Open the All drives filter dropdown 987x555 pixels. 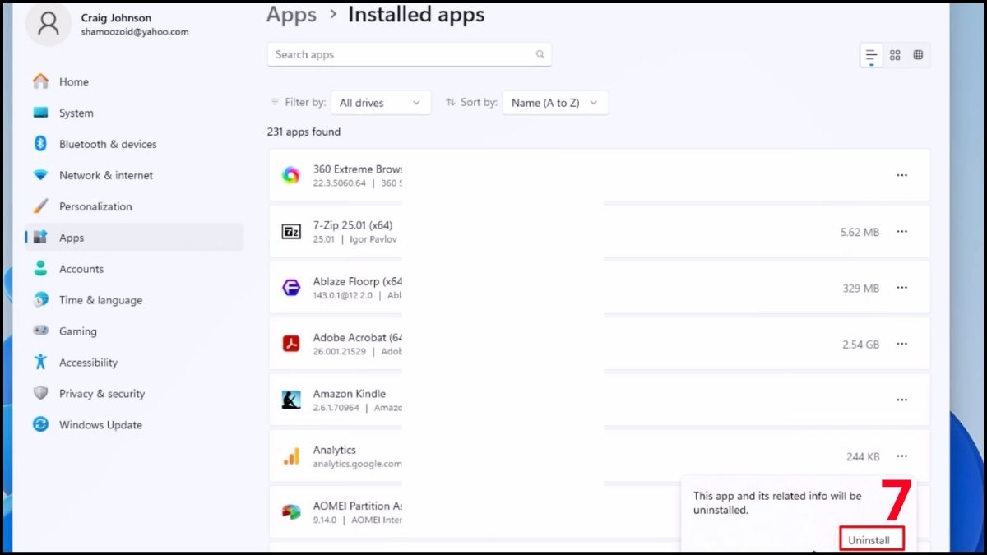[381, 103]
